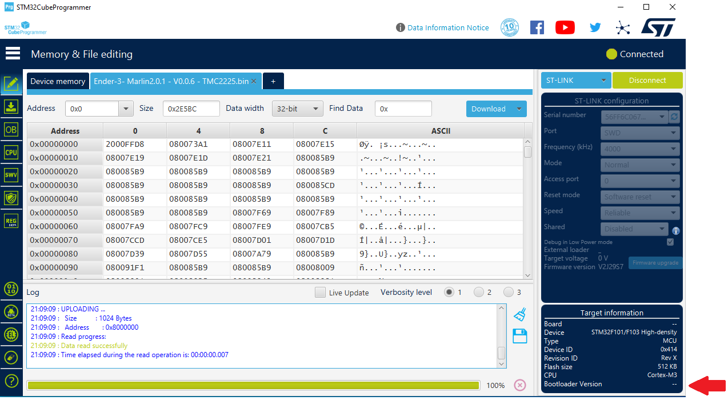This screenshot has height=404, width=728.
Task: Add a new tab with plus
Action: [x=273, y=81]
